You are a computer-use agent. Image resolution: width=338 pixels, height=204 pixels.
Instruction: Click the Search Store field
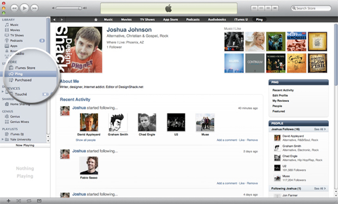pos(313,8)
